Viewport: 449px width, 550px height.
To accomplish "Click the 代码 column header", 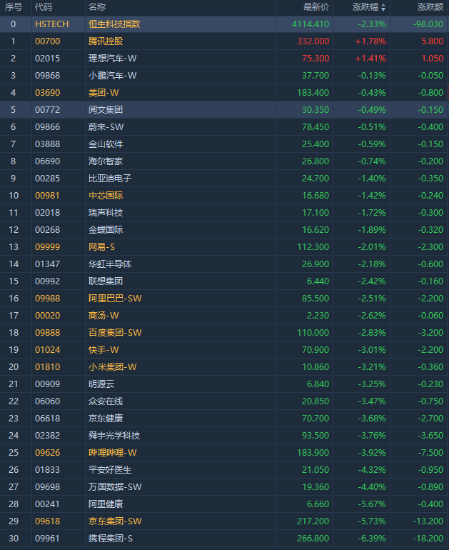I will point(44,7).
